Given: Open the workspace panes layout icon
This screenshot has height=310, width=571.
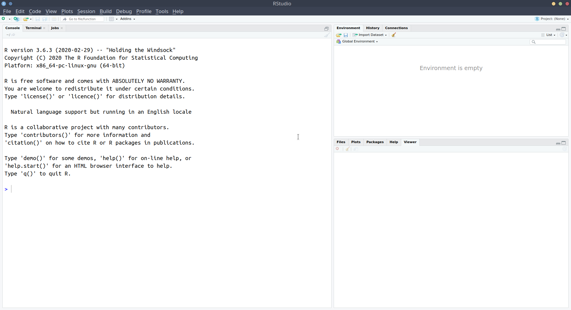Looking at the screenshot, I should click(112, 19).
